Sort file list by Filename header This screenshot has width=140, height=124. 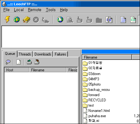coord(107,57)
